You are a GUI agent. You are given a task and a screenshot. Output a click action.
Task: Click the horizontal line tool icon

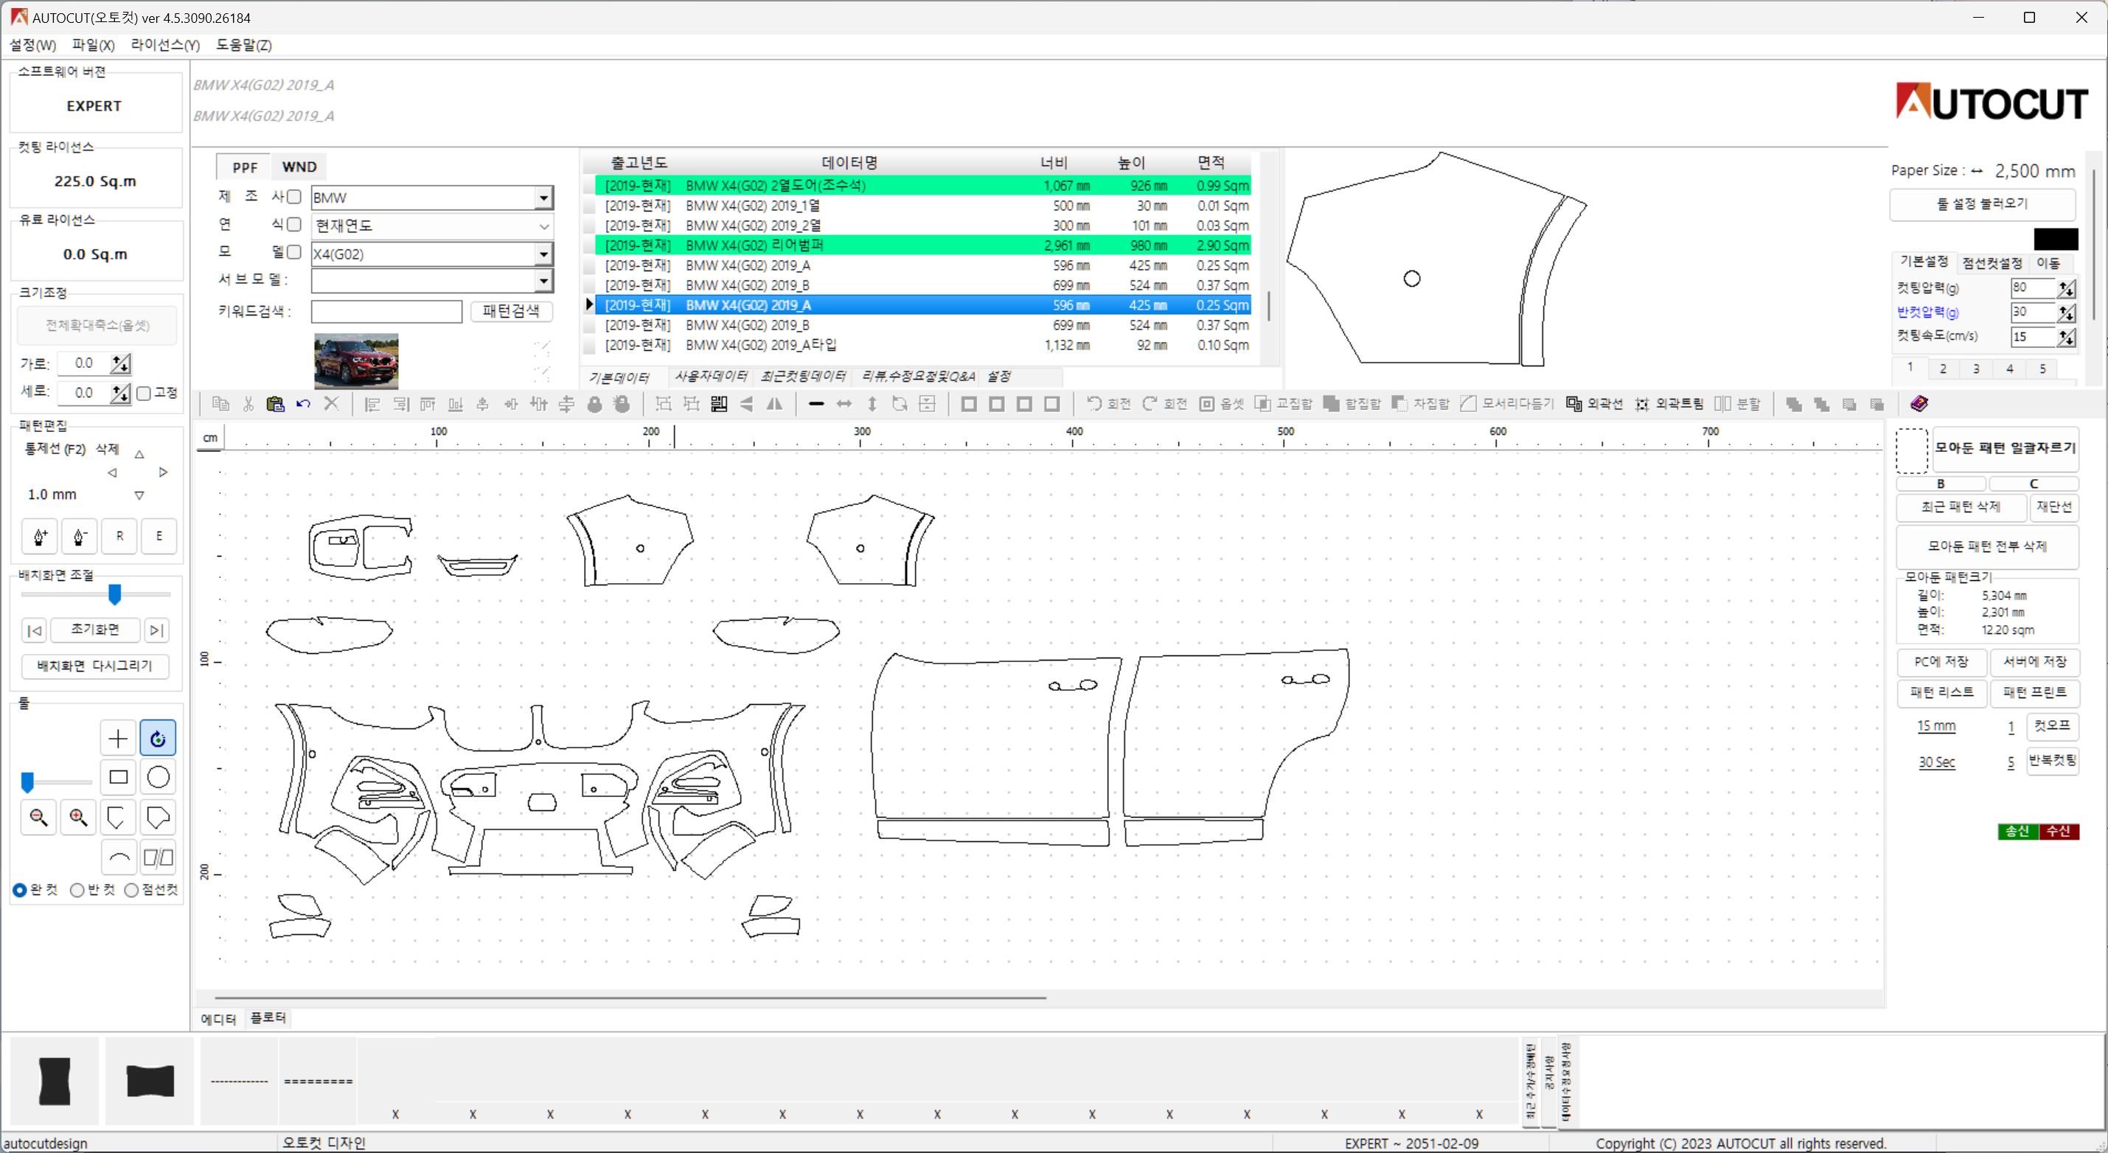[816, 403]
